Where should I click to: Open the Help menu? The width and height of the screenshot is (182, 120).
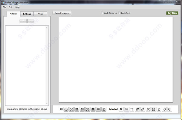(x=17, y=7)
